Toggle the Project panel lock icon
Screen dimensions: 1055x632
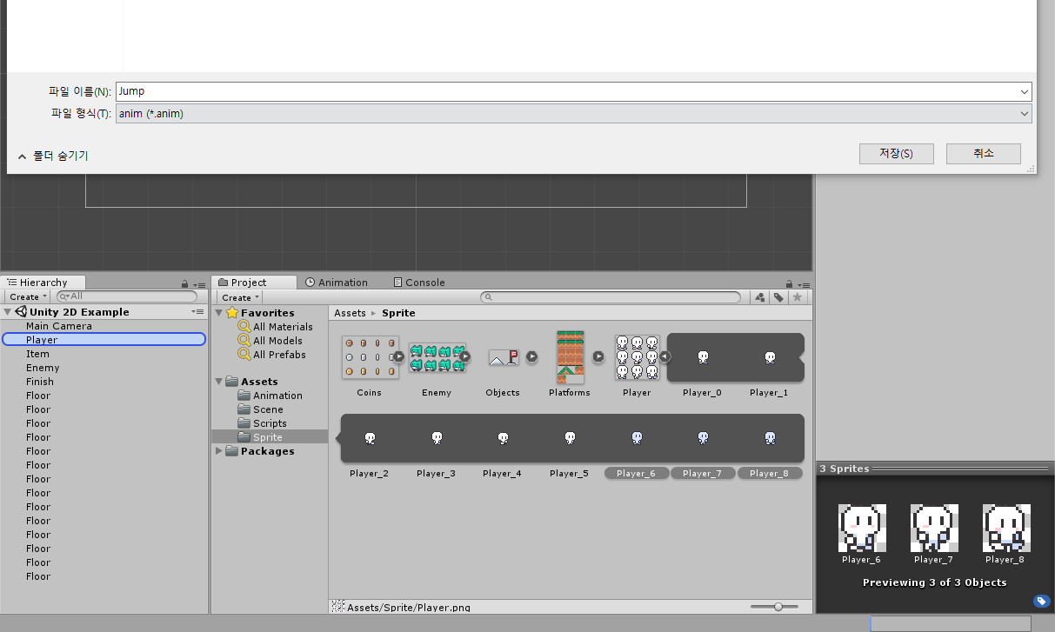coord(789,284)
